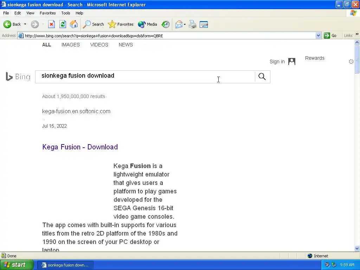
Task: Click the taskbar clock 9:59 AM
Action: [347, 265]
